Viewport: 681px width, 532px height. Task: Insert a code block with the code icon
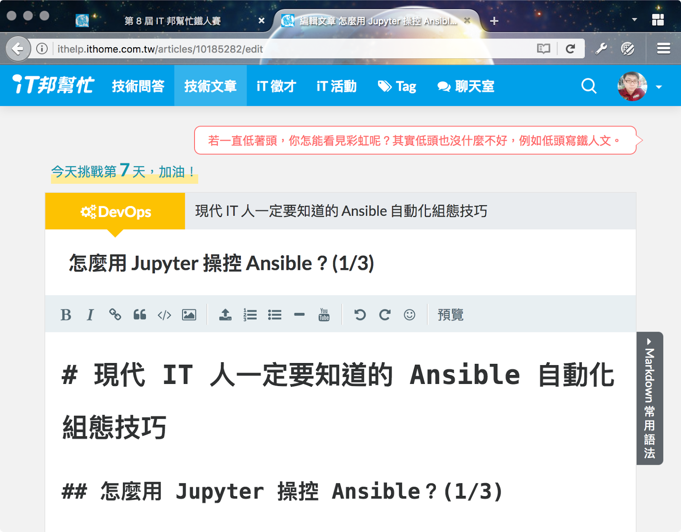(x=164, y=315)
